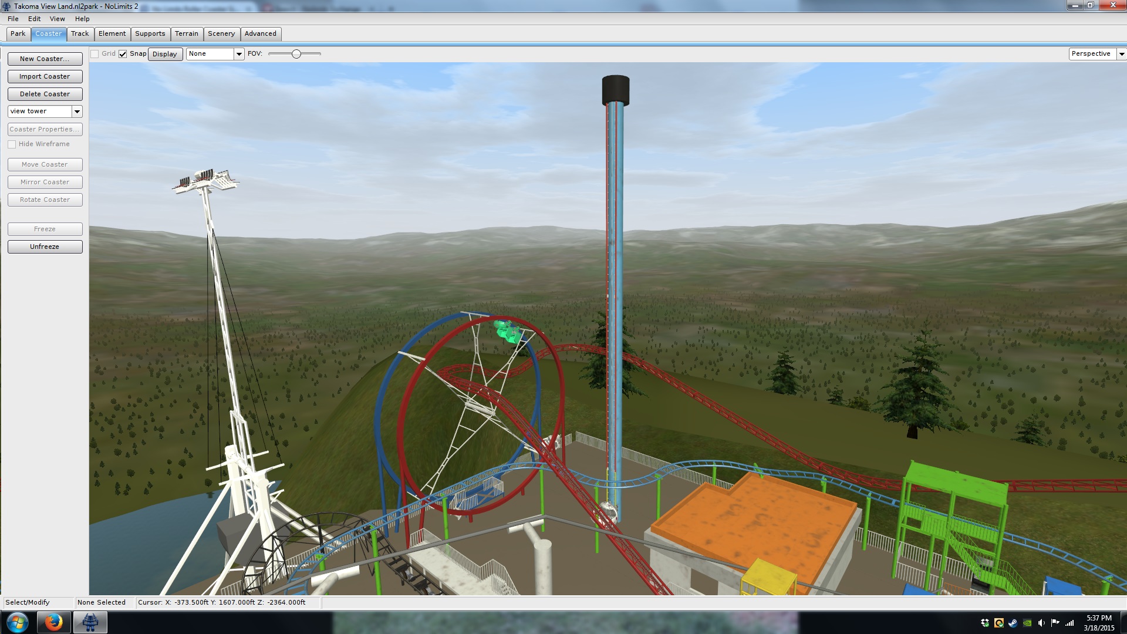Click the Action Center flag icon
Image resolution: width=1127 pixels, height=634 pixels.
click(x=1055, y=623)
